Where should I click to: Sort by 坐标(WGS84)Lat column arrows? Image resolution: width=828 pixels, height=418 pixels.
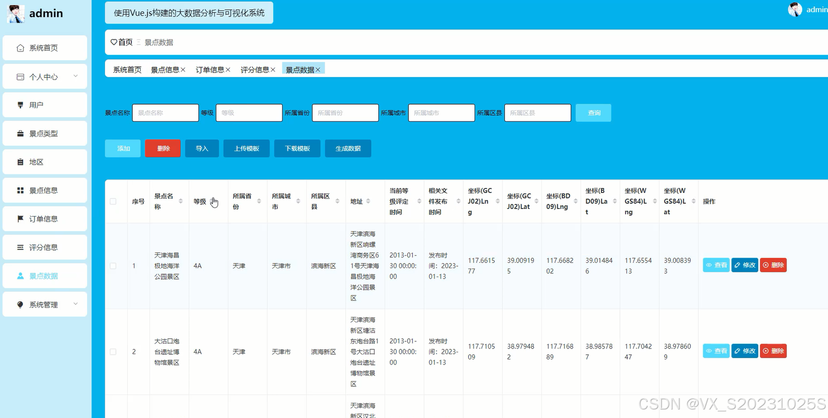point(694,201)
